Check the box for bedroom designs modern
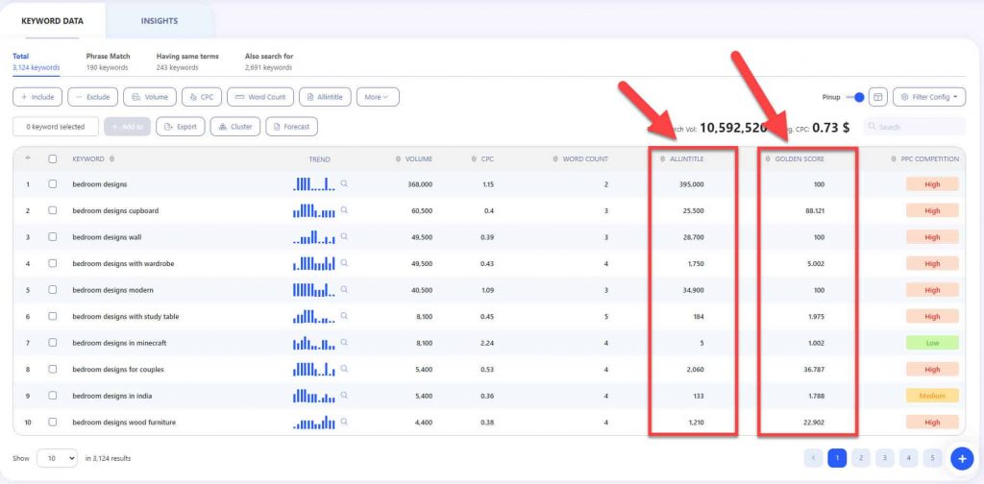984x484 pixels. 53,290
